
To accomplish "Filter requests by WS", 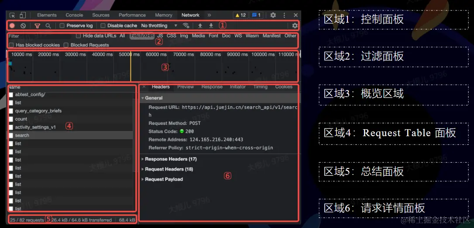I will [x=238, y=36].
